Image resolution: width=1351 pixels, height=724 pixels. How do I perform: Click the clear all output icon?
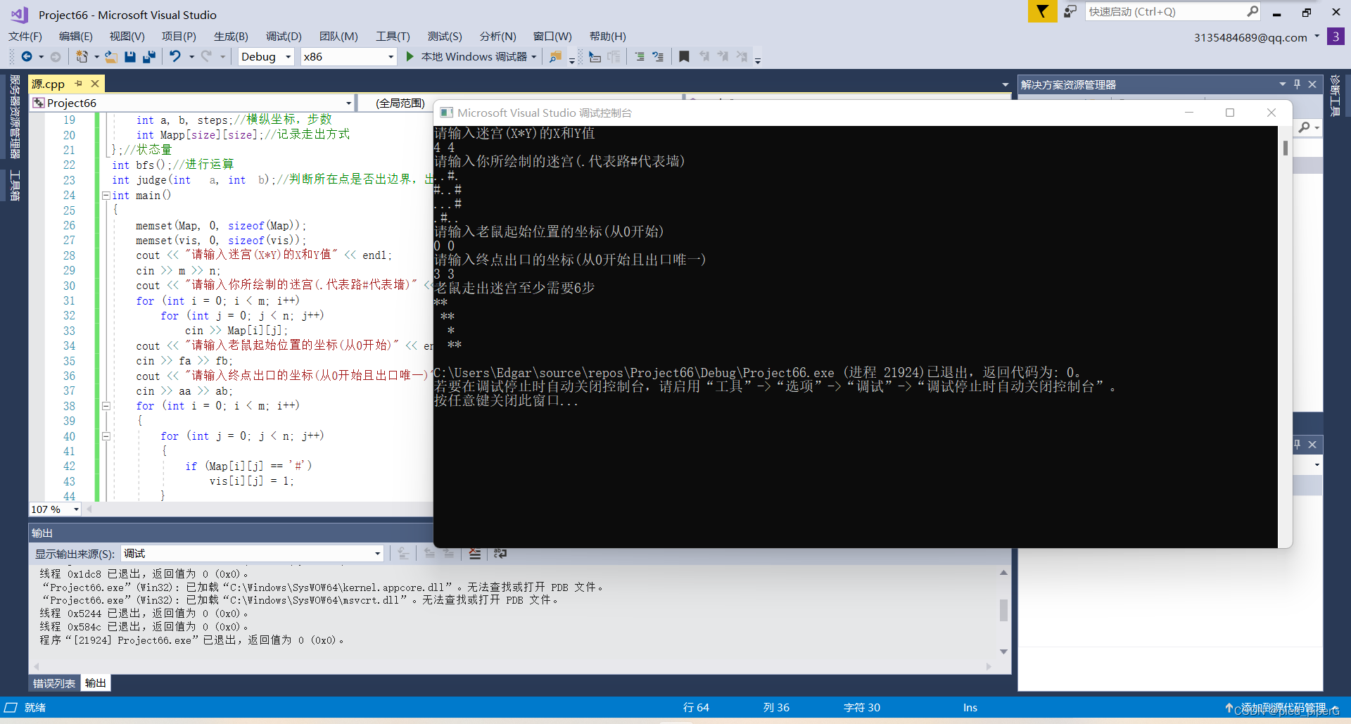click(475, 554)
